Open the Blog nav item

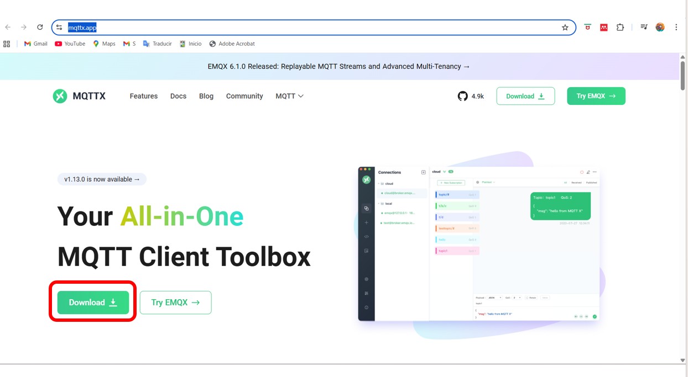[x=206, y=96]
